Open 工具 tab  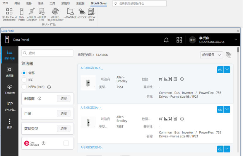(x=52, y=3)
